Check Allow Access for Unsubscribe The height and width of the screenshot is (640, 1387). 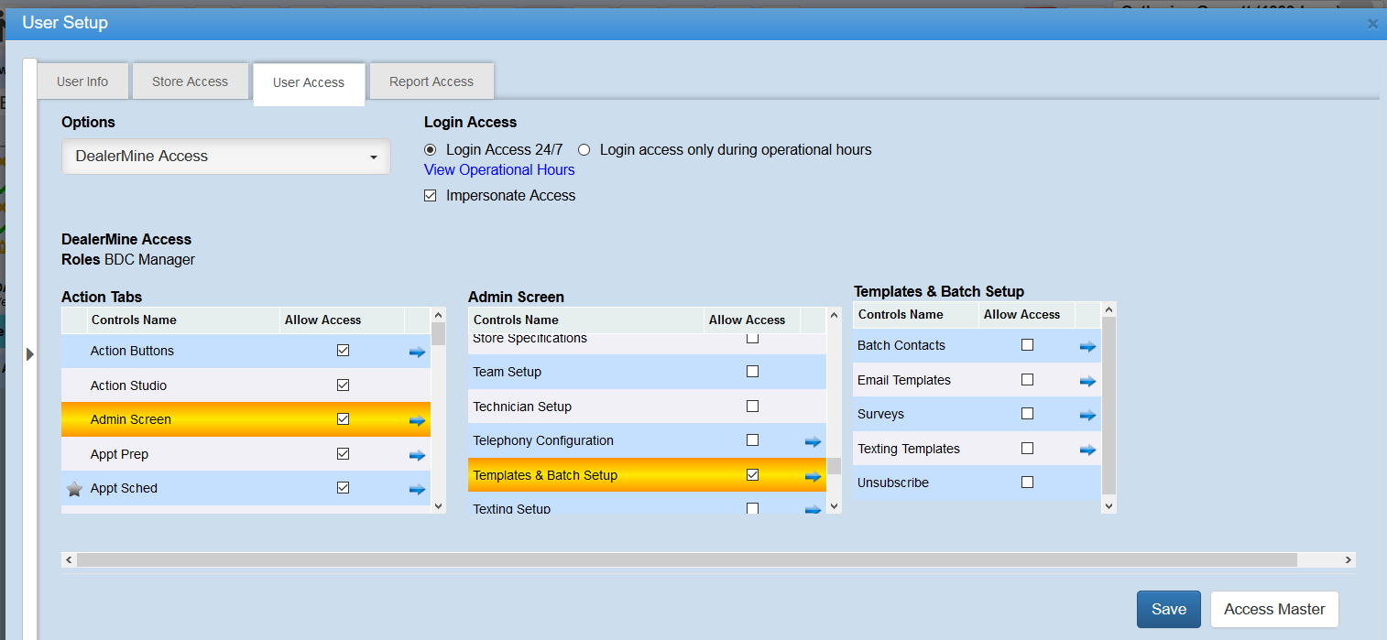(1027, 483)
